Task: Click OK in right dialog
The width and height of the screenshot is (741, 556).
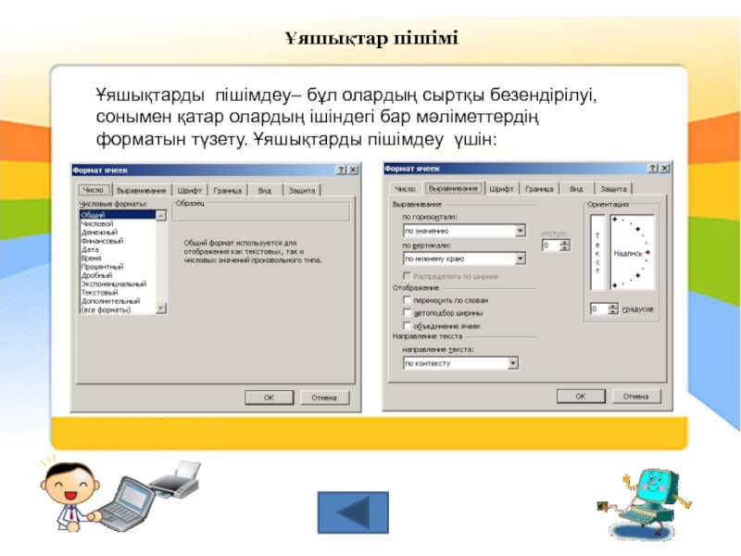Action: 581,397
